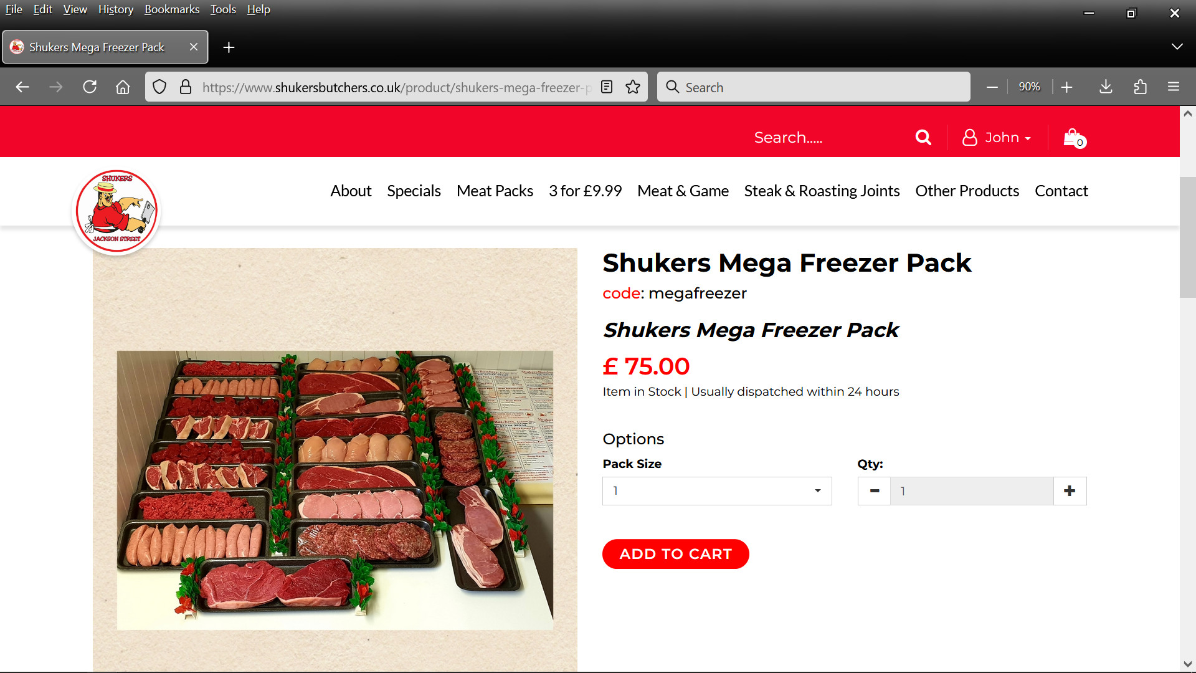
Task: Bookmark this page with star icon
Action: [633, 87]
